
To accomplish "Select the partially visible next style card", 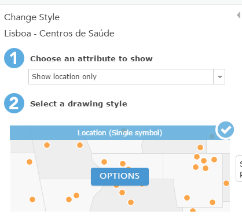I will [x=239, y=168].
